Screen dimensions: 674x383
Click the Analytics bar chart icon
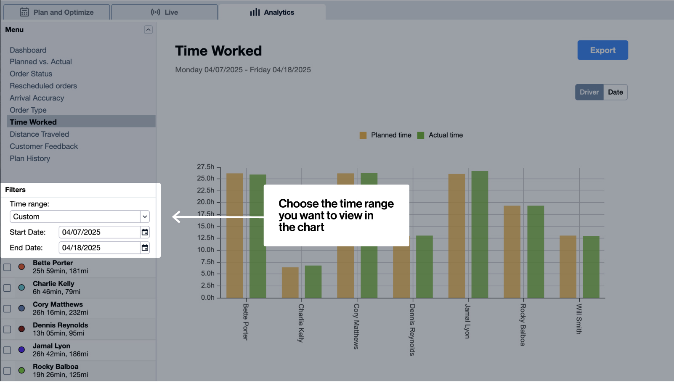(255, 12)
